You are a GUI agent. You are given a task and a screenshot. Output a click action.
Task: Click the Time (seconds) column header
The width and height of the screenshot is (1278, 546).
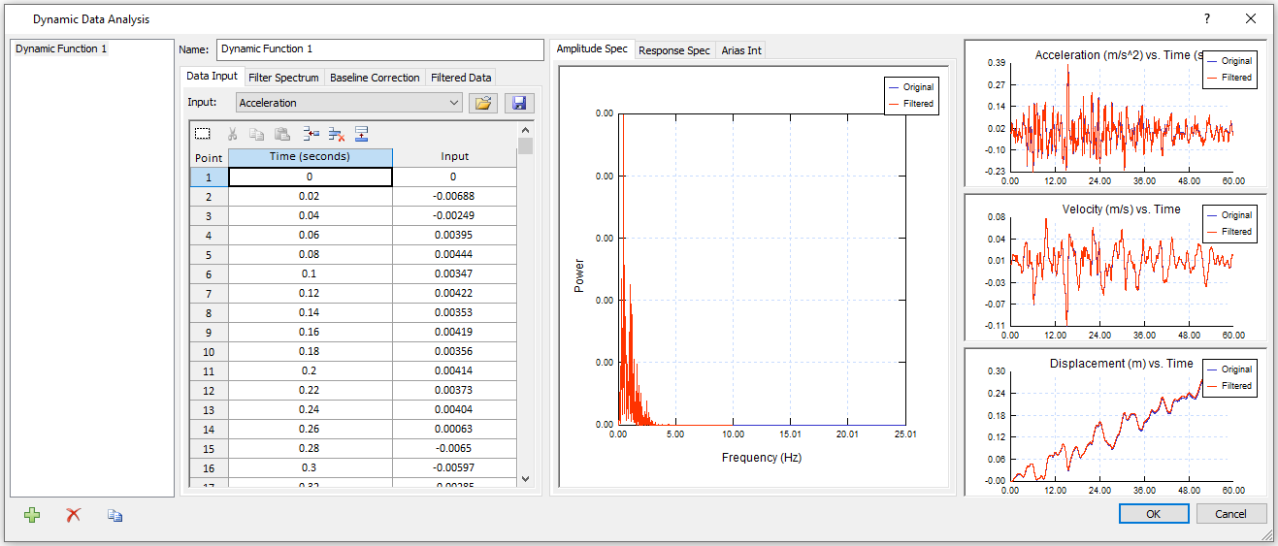pyautogui.click(x=311, y=157)
